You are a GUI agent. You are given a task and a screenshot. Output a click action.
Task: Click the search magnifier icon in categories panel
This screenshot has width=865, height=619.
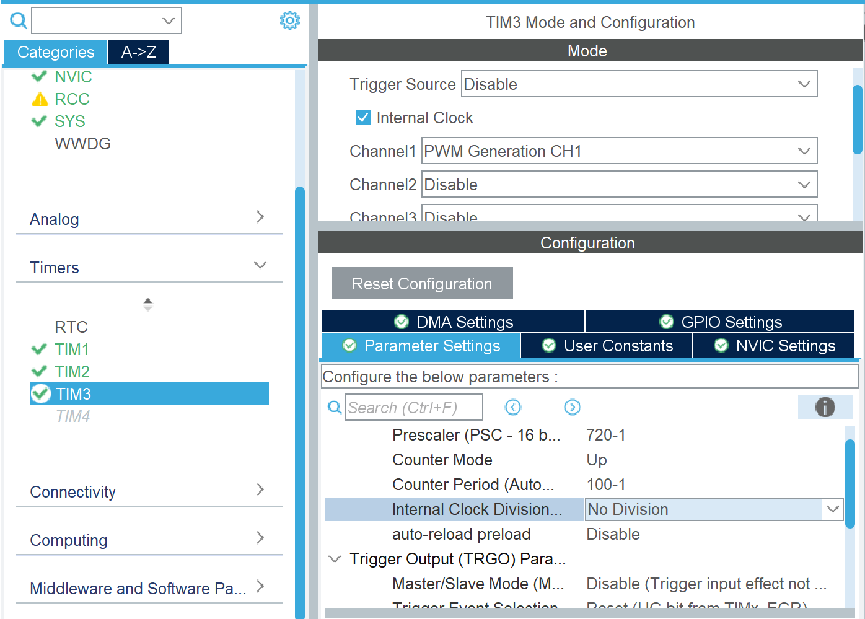pos(19,21)
